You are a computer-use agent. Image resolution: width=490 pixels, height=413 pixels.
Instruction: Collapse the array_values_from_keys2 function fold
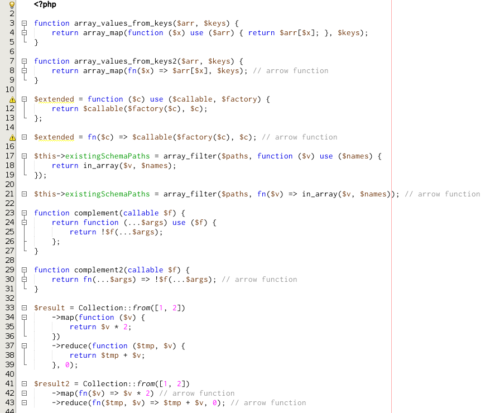[24, 61]
